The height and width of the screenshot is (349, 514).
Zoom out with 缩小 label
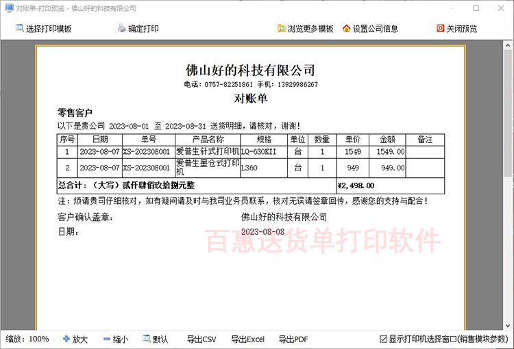(121, 339)
